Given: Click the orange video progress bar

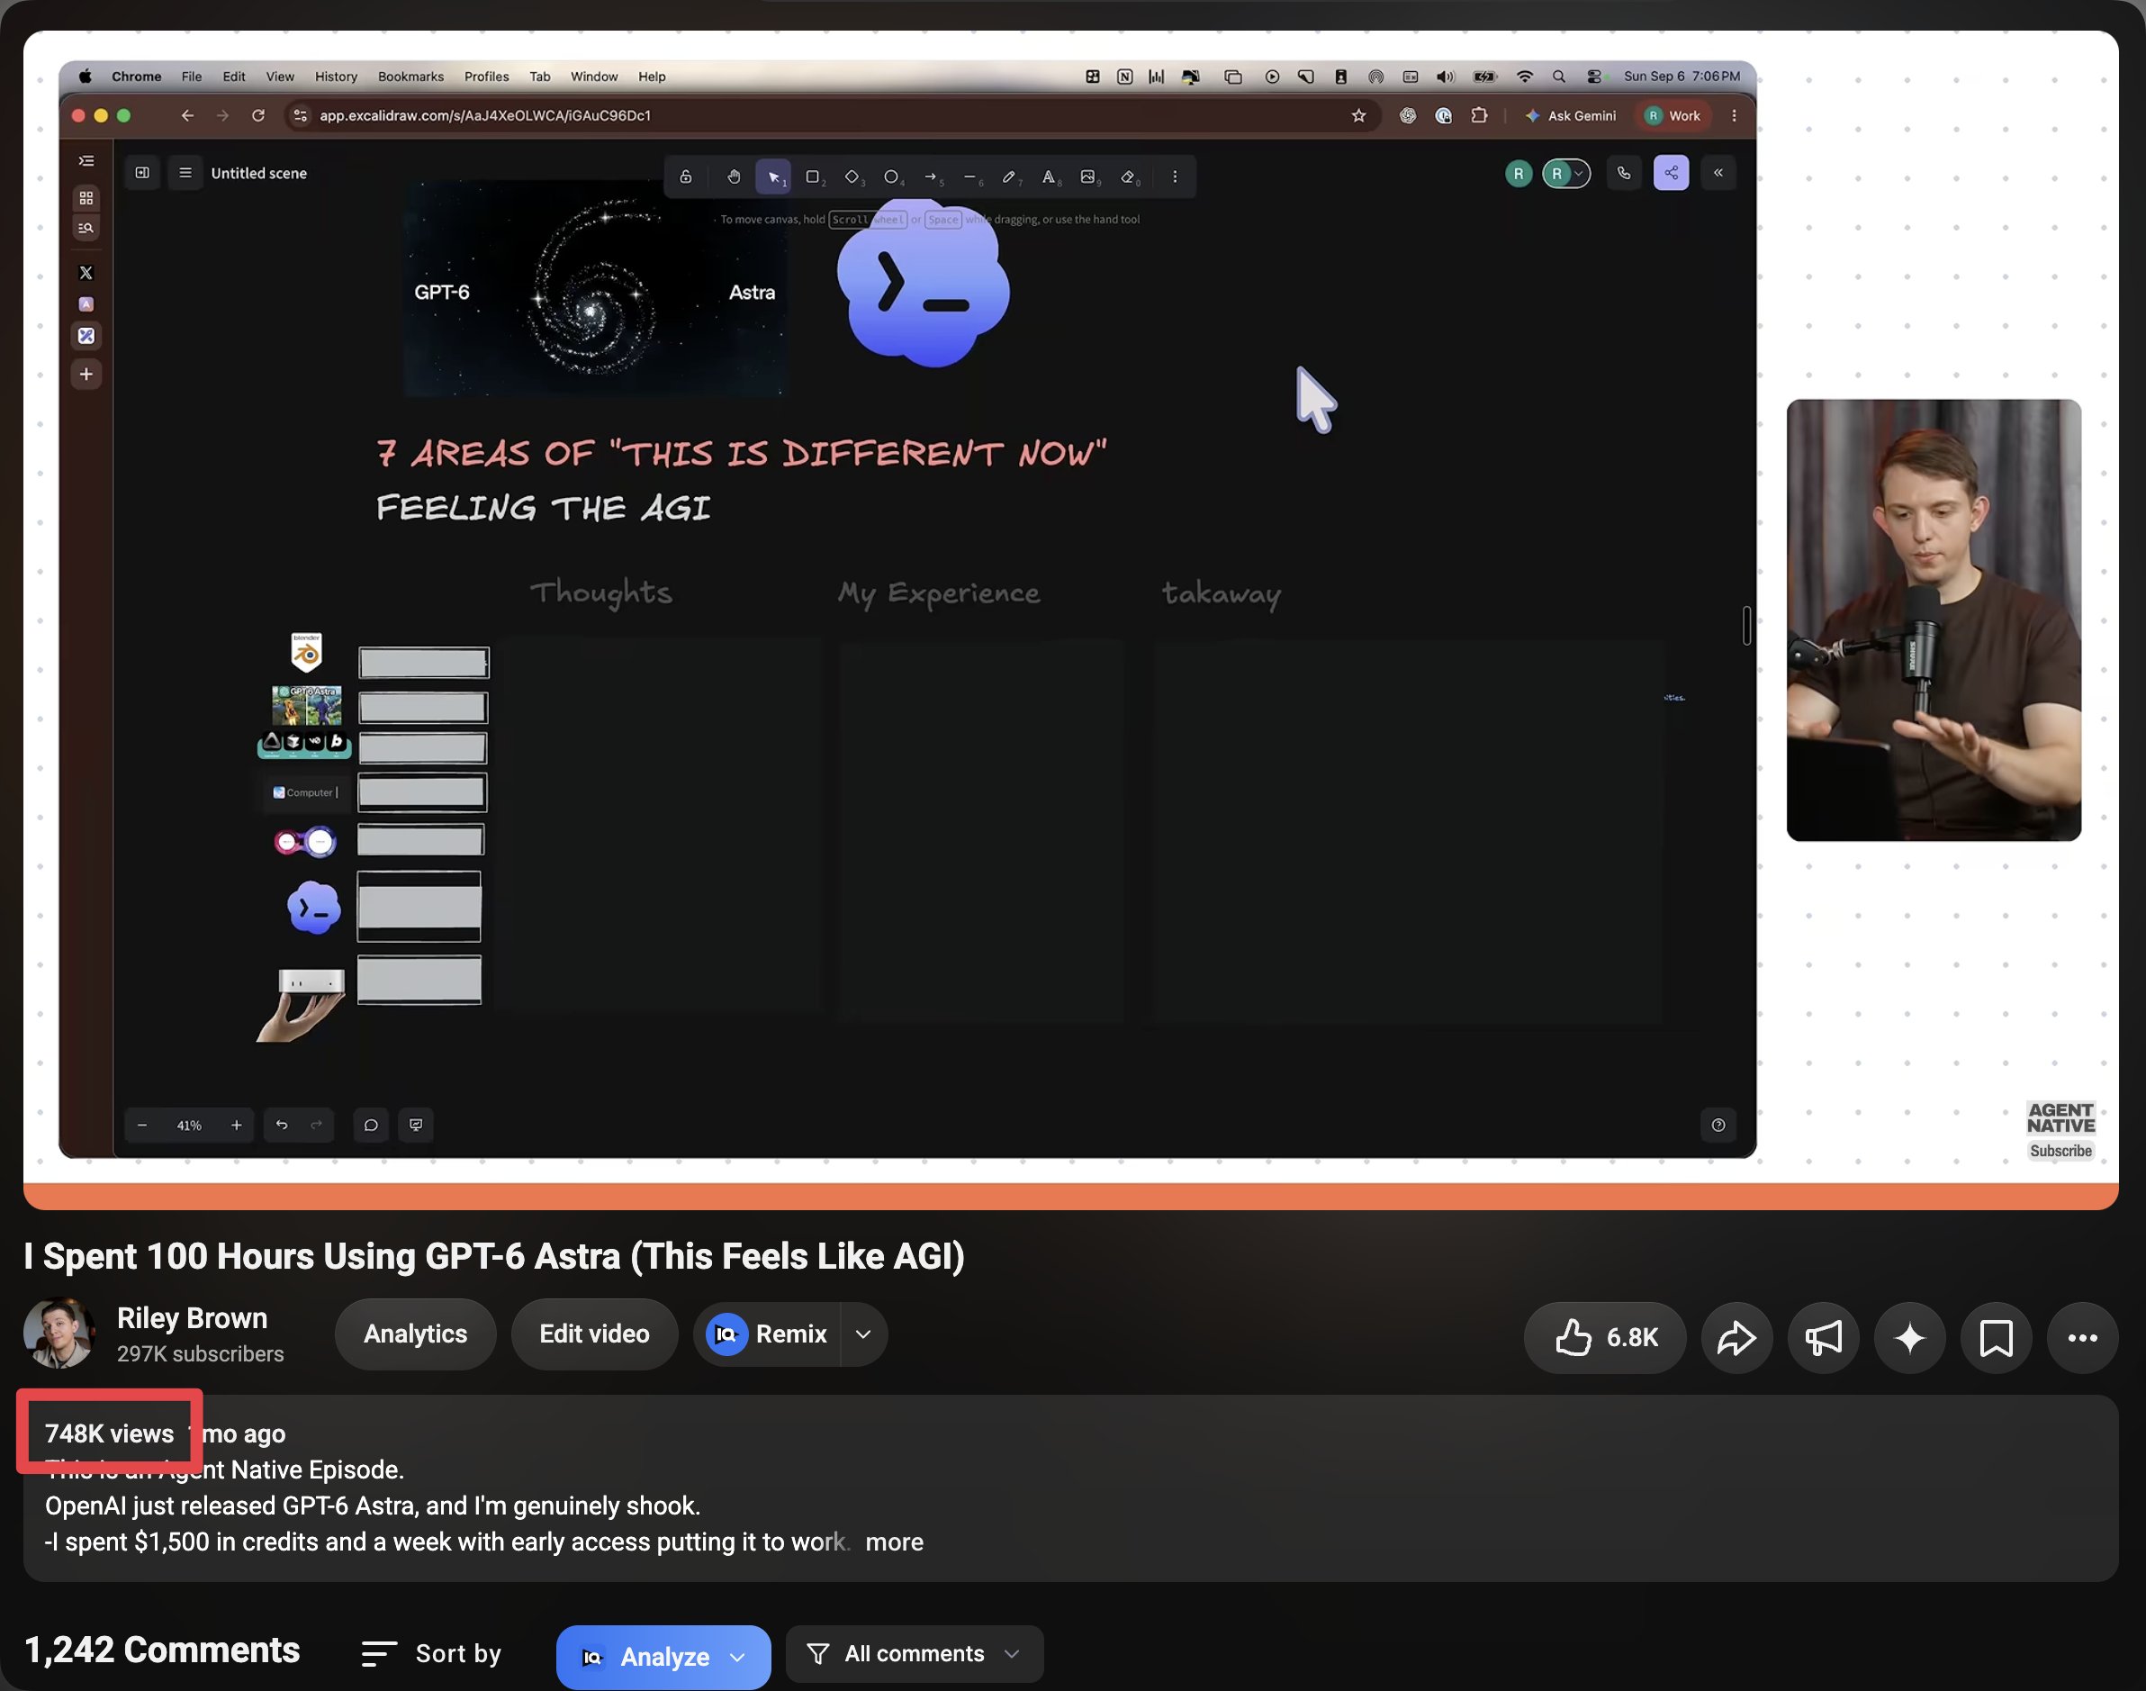Looking at the screenshot, I should 1071,1196.
